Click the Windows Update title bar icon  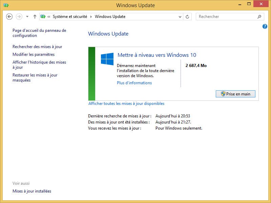[6, 5]
